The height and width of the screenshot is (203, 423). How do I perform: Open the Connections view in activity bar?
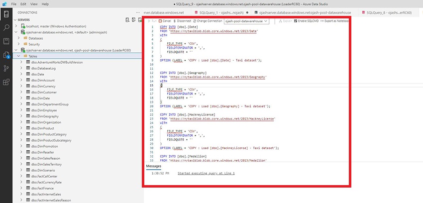click(x=6, y=14)
